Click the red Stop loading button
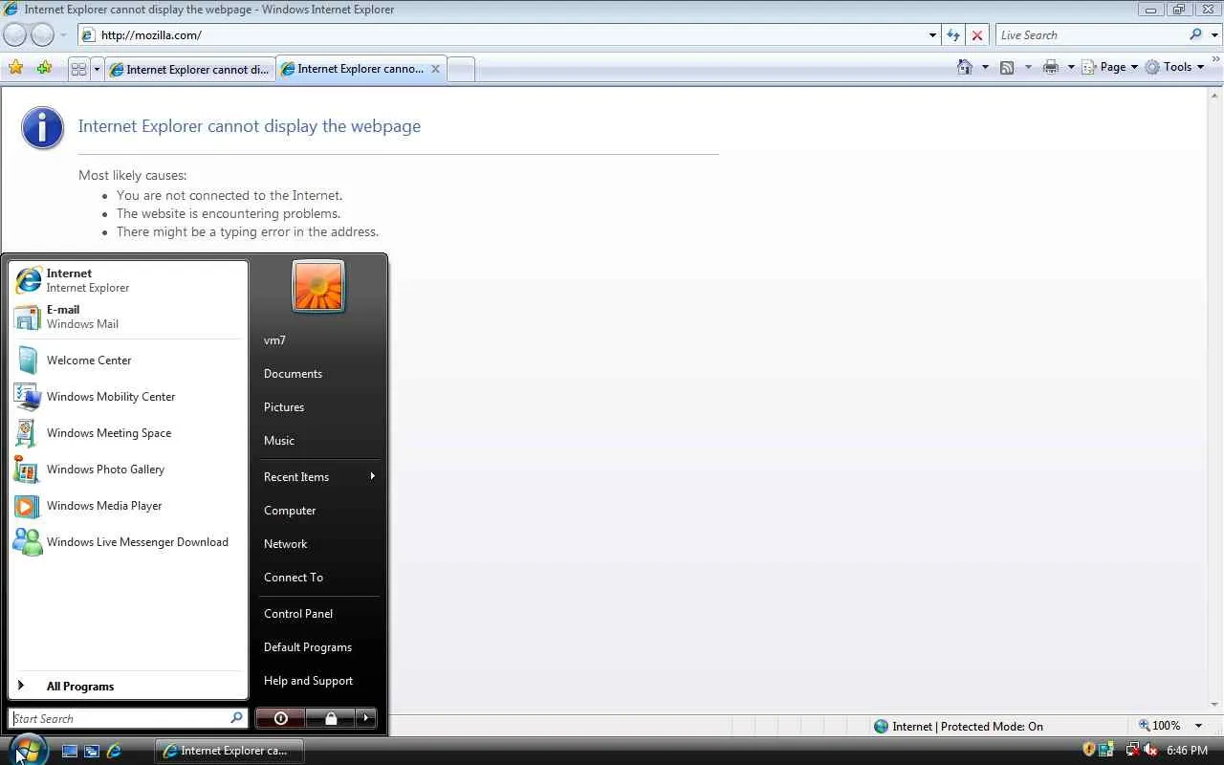The width and height of the screenshot is (1224, 765). pos(976,35)
